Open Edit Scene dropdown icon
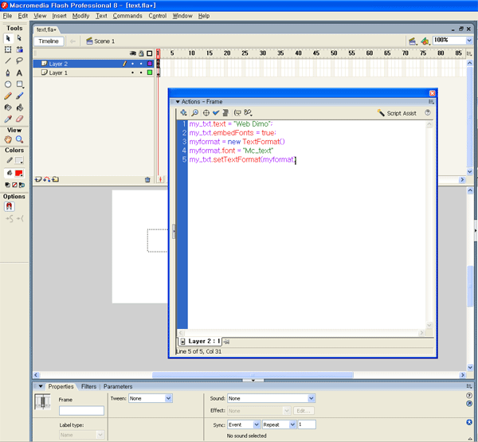 coord(413,41)
